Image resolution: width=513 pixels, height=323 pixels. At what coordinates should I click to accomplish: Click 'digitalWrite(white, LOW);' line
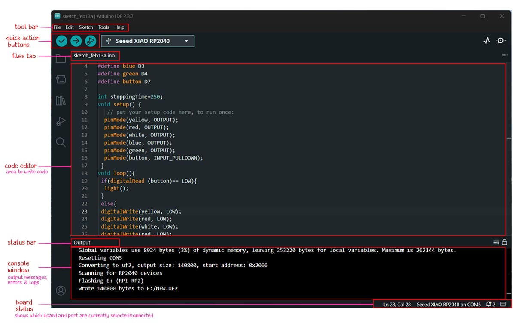[x=140, y=226]
